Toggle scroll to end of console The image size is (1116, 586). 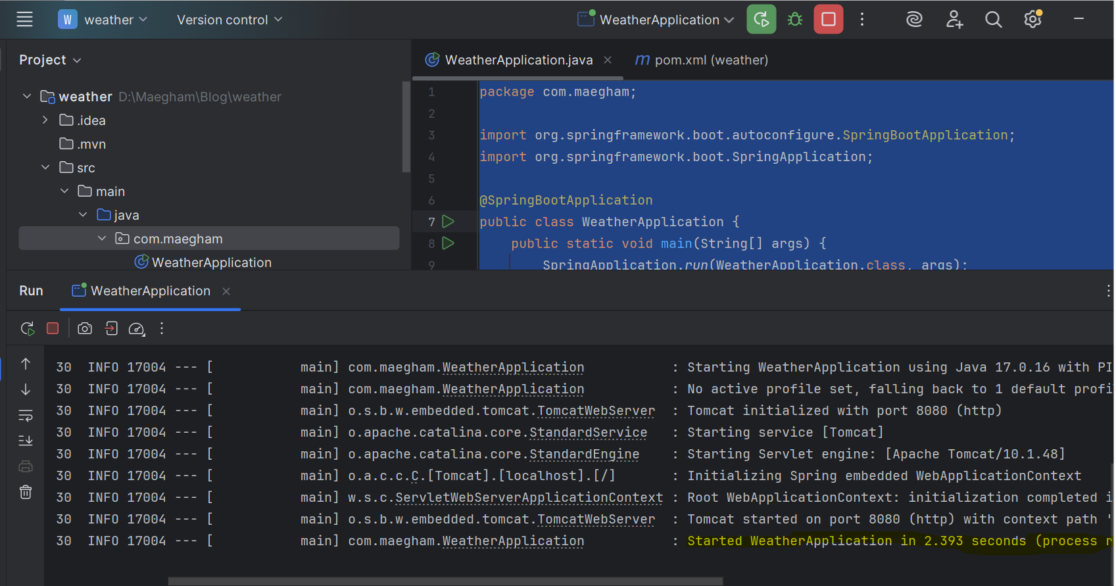26,441
